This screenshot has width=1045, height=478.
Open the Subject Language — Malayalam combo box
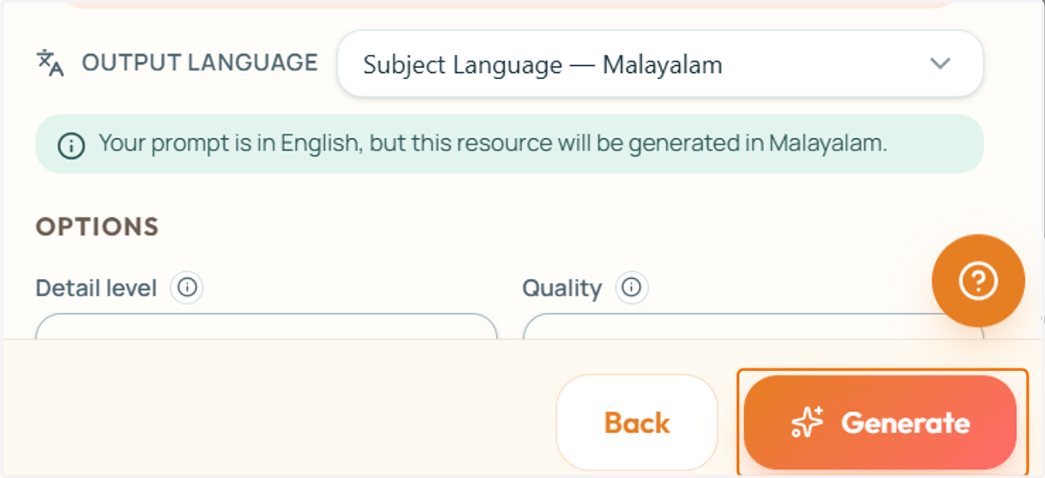tap(660, 64)
